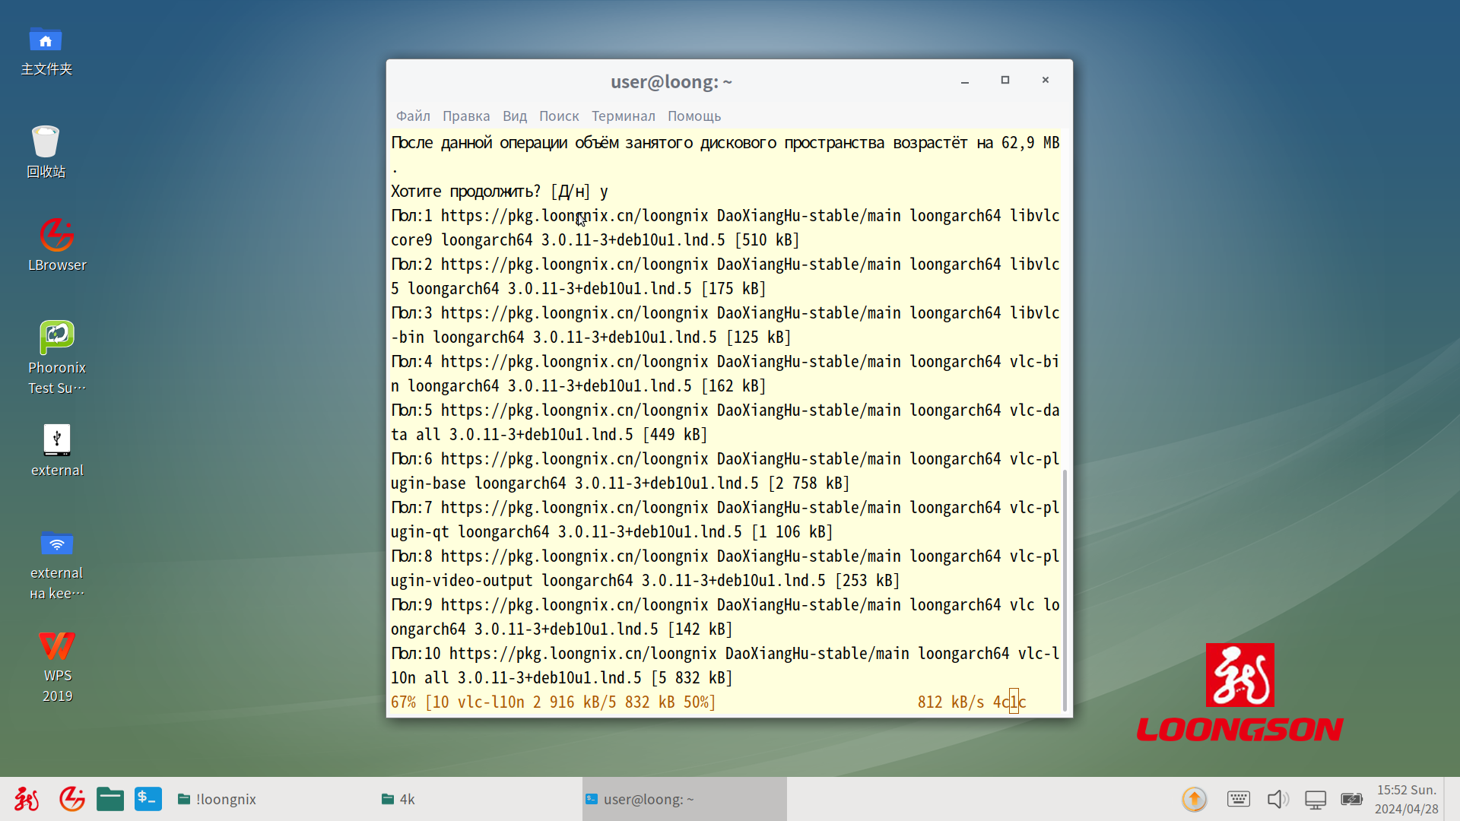Open the Поиск menu in terminal
The height and width of the screenshot is (821, 1460).
click(x=558, y=116)
